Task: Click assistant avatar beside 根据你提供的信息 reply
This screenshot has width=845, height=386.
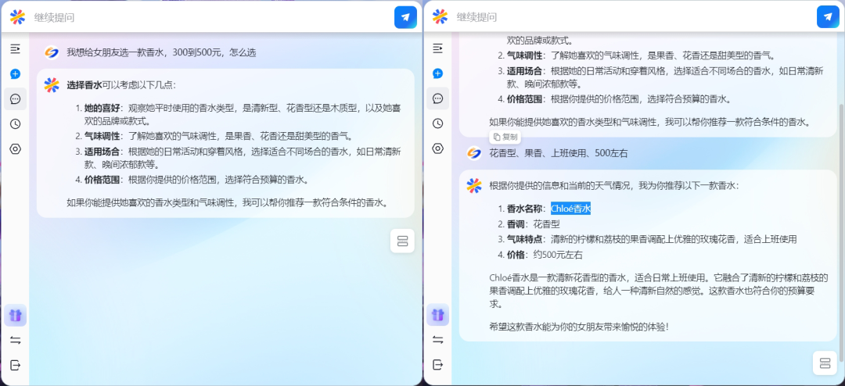Action: click(473, 186)
